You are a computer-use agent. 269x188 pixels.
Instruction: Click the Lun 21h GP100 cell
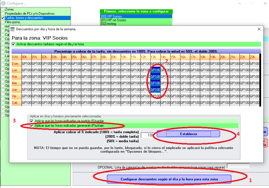coord(235,70)
